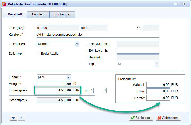Viewport: 191px width, 125px height.
Task: Select the Deckblatt tab
Action: click(15, 14)
